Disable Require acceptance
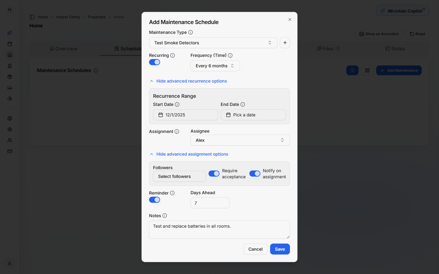439x274 pixels. click(214, 173)
